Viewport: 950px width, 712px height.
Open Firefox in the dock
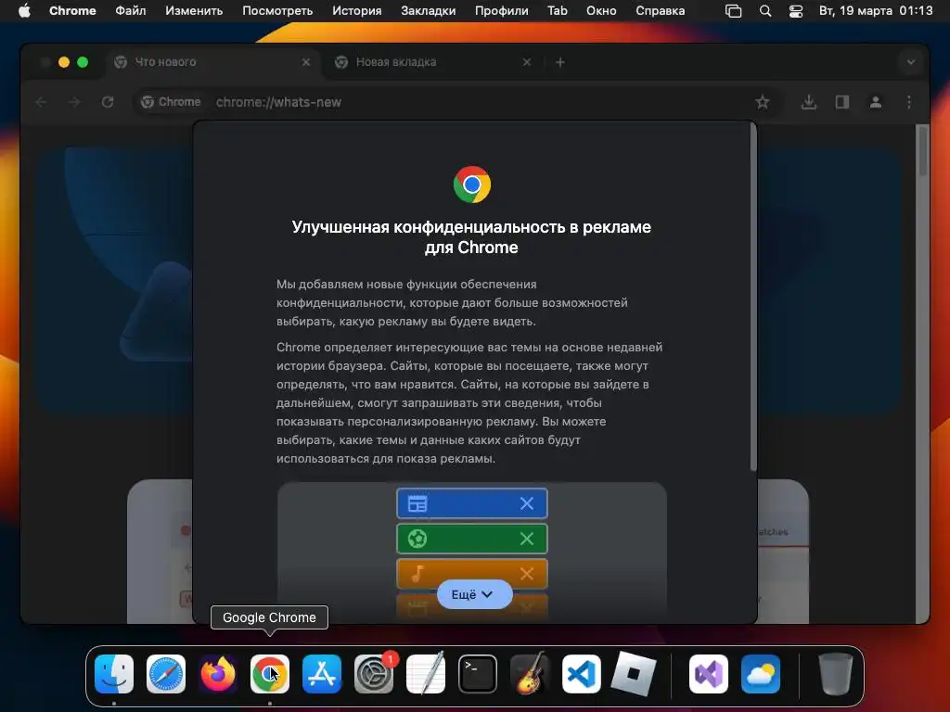218,674
